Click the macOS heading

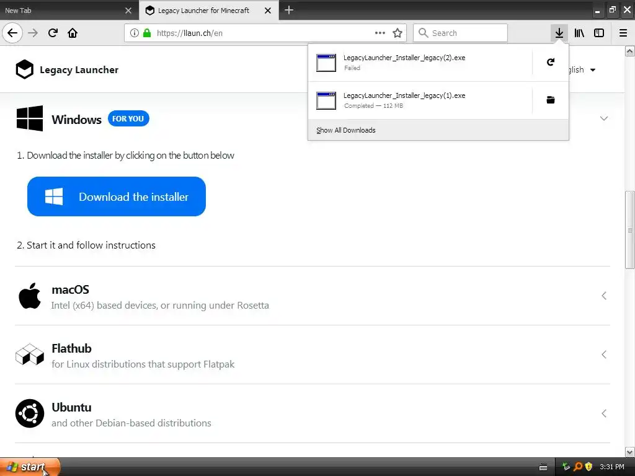pos(70,289)
